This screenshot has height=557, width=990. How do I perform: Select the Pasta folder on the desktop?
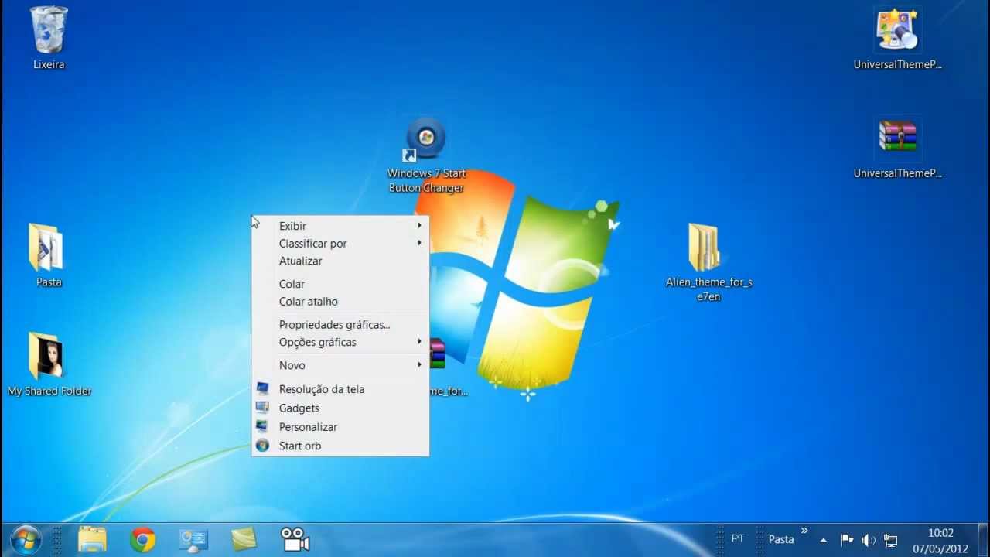[46, 248]
